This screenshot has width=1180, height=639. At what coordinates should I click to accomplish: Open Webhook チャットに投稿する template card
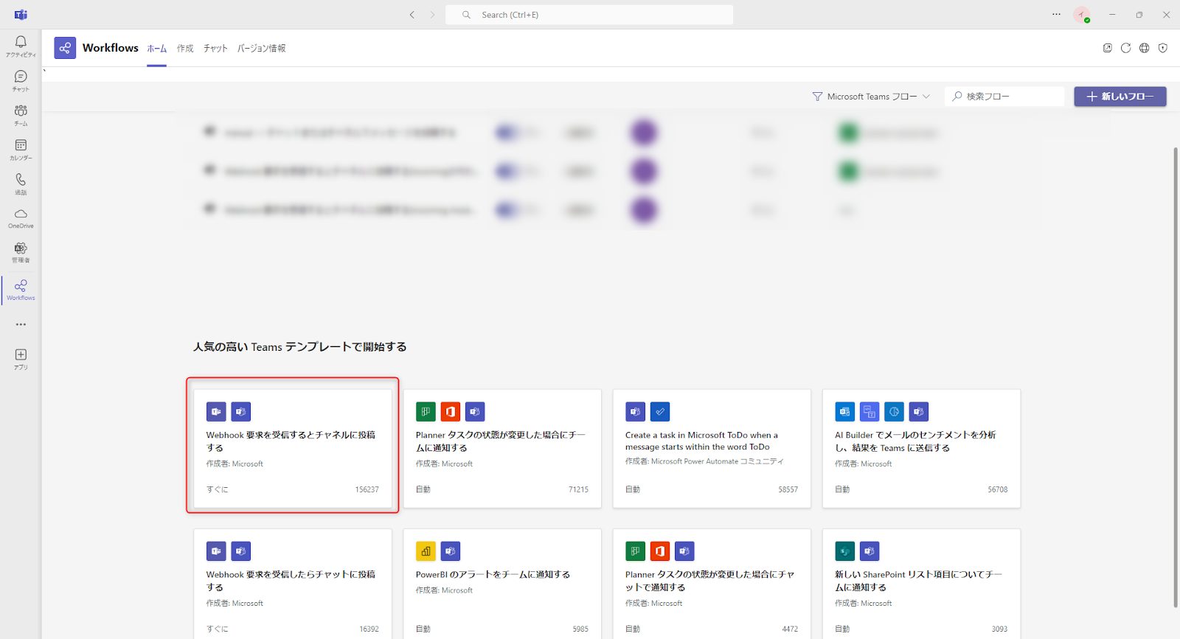293,584
